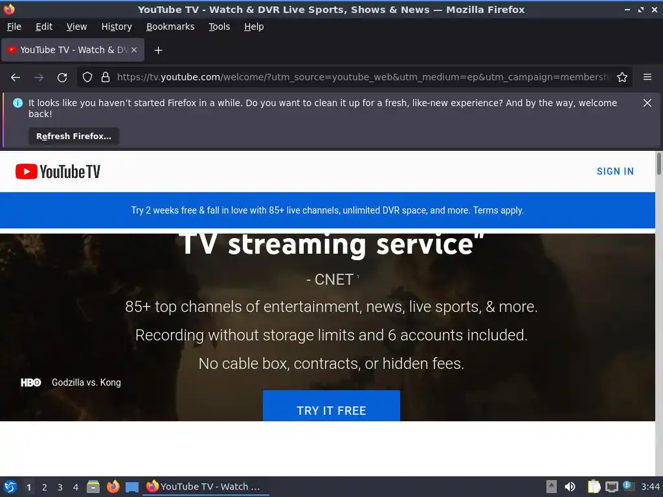Click the removable media eject tray icon
The height and width of the screenshot is (497, 663).
pyautogui.click(x=552, y=487)
